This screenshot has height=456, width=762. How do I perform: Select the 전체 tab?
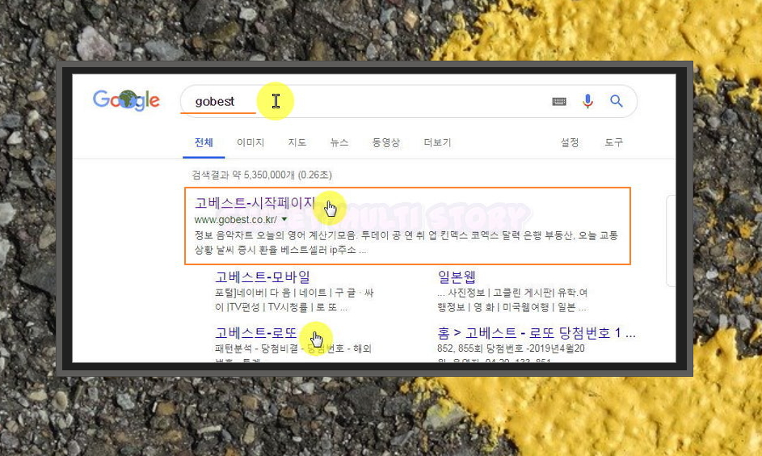204,142
